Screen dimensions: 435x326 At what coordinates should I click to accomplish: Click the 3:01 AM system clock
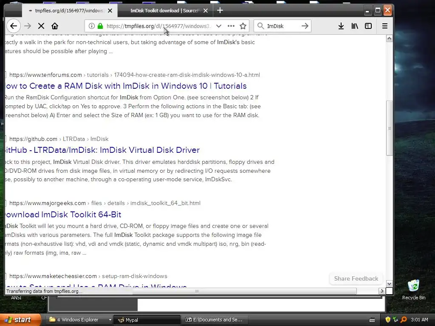[x=419, y=320]
